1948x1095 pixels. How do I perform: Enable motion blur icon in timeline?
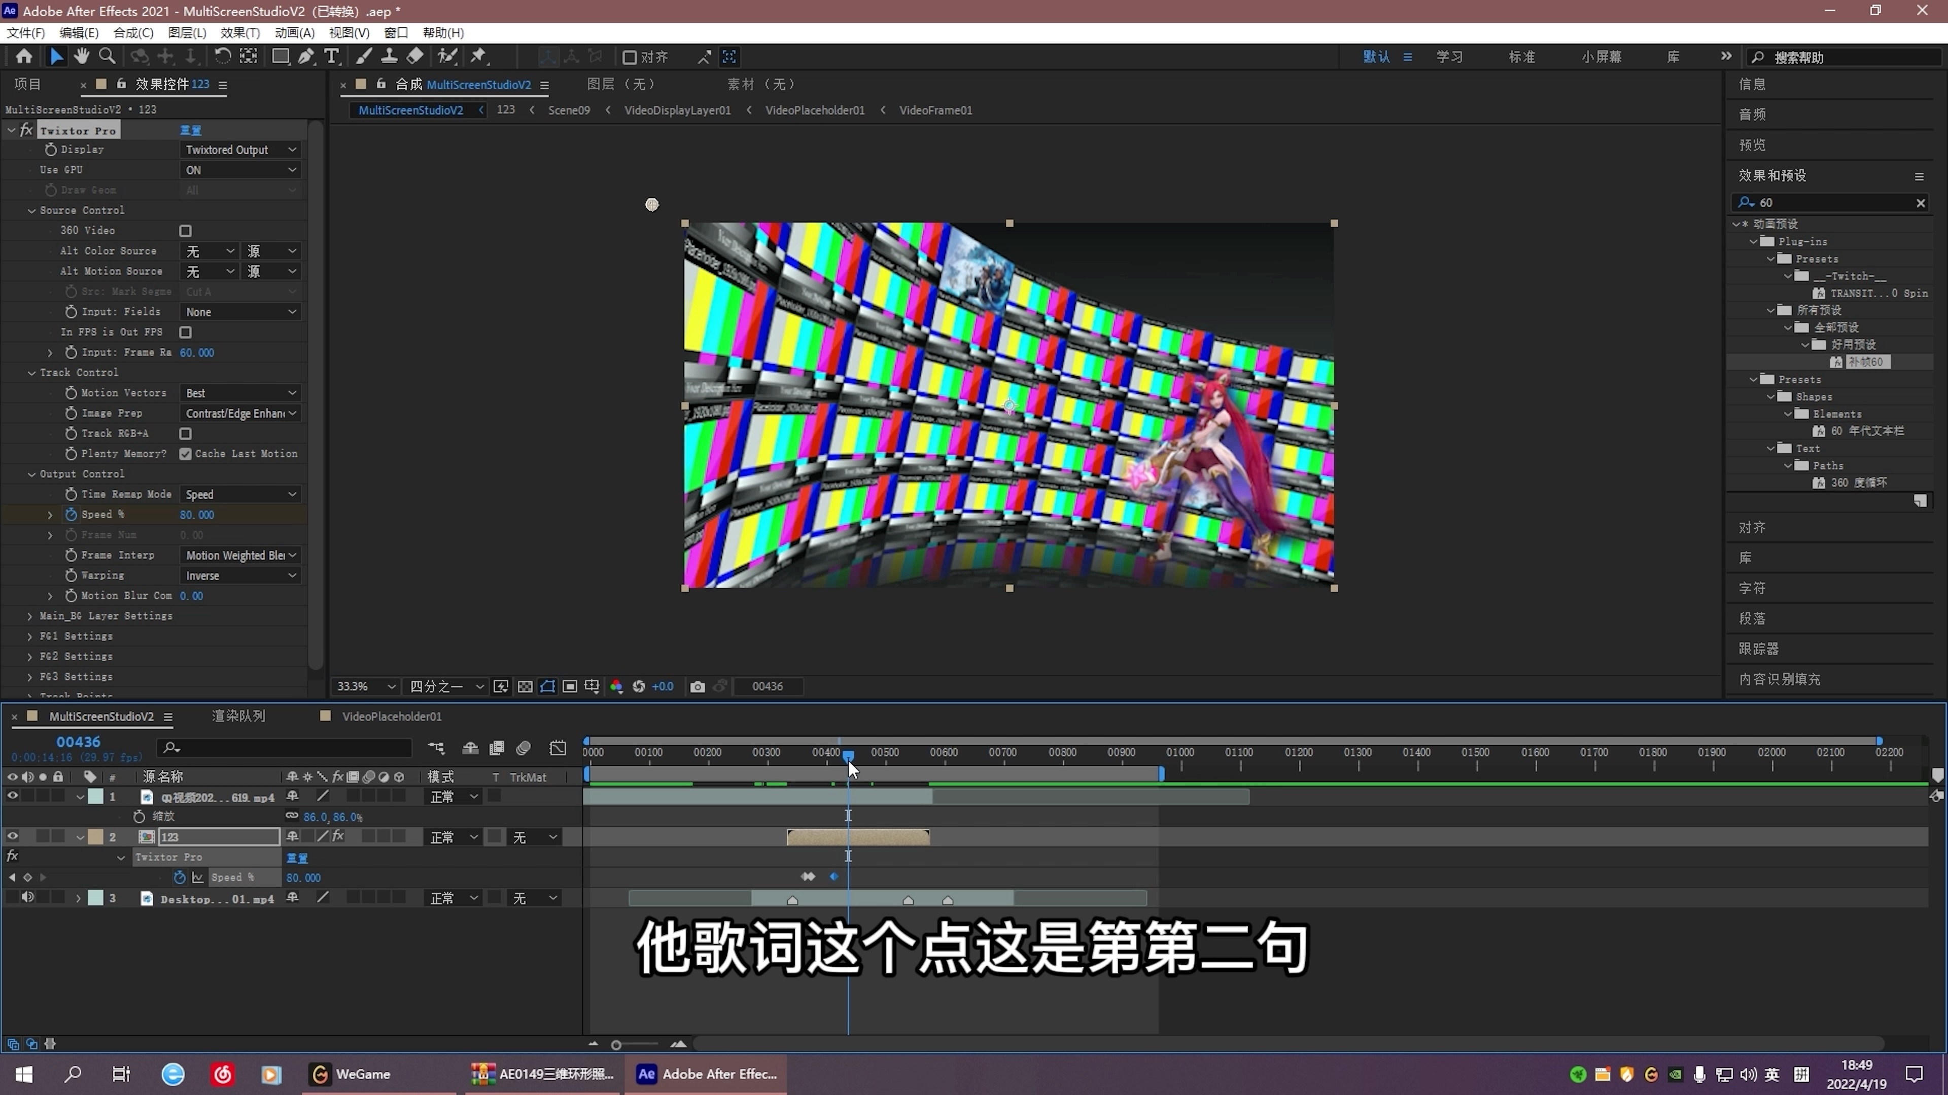[524, 747]
